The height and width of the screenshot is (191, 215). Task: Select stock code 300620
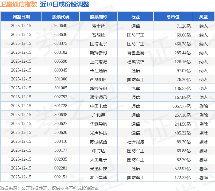61,133
